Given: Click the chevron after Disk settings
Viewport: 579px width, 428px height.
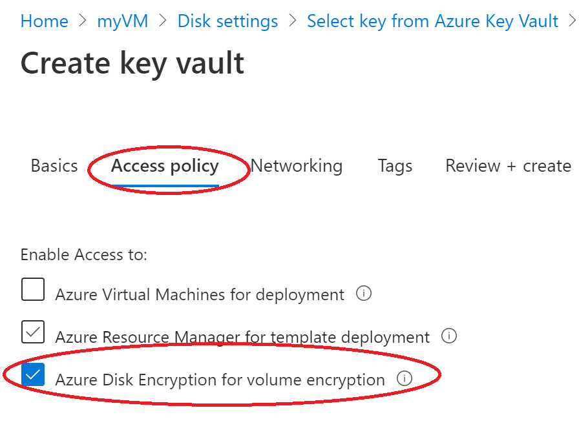Looking at the screenshot, I should coord(292,21).
